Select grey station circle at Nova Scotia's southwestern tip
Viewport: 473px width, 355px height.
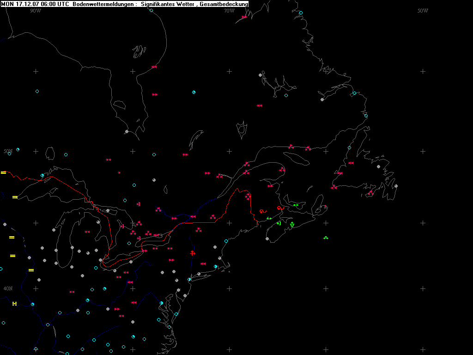click(x=267, y=239)
